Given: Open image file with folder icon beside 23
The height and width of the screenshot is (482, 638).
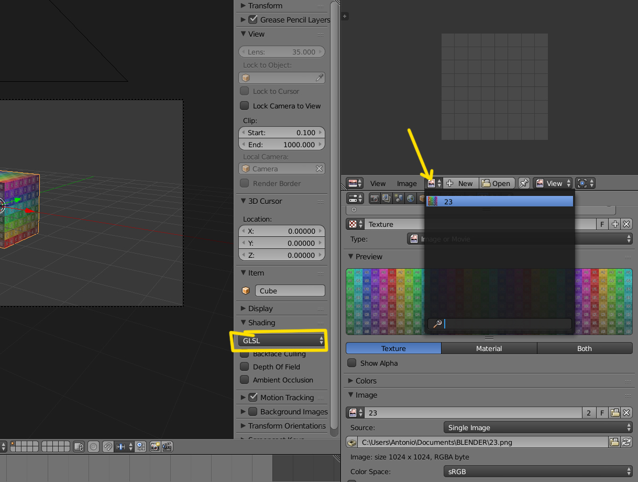Looking at the screenshot, I should (615, 413).
